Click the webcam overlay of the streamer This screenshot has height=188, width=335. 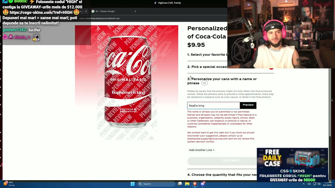pyautogui.click(x=281, y=34)
